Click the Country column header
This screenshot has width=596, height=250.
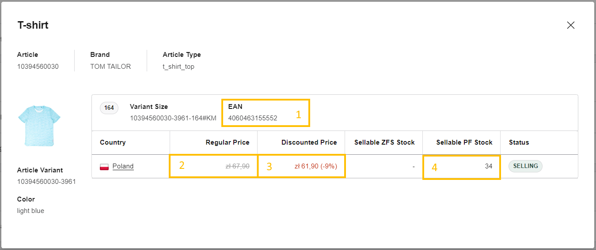tap(113, 142)
